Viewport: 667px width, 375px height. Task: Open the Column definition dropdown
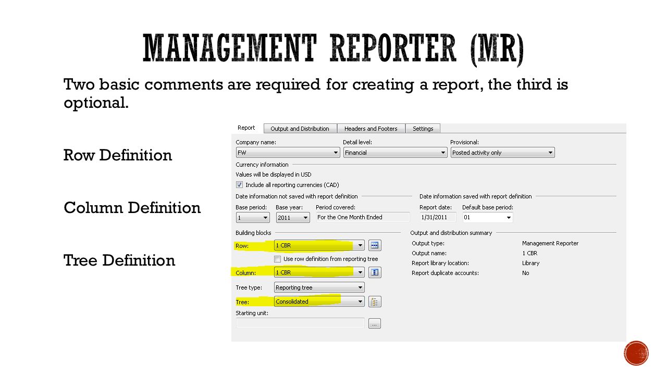[x=319, y=272]
